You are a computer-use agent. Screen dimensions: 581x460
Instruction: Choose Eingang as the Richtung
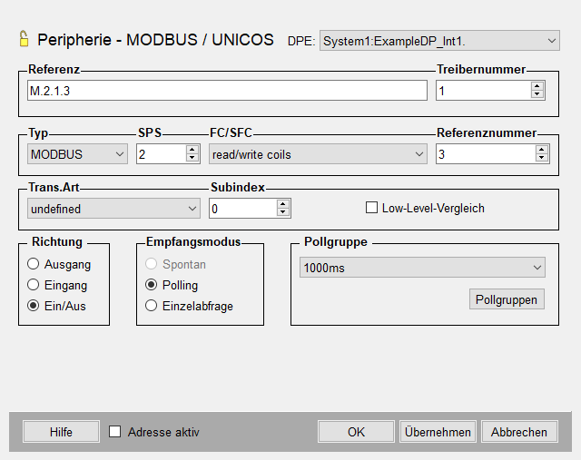pyautogui.click(x=34, y=285)
